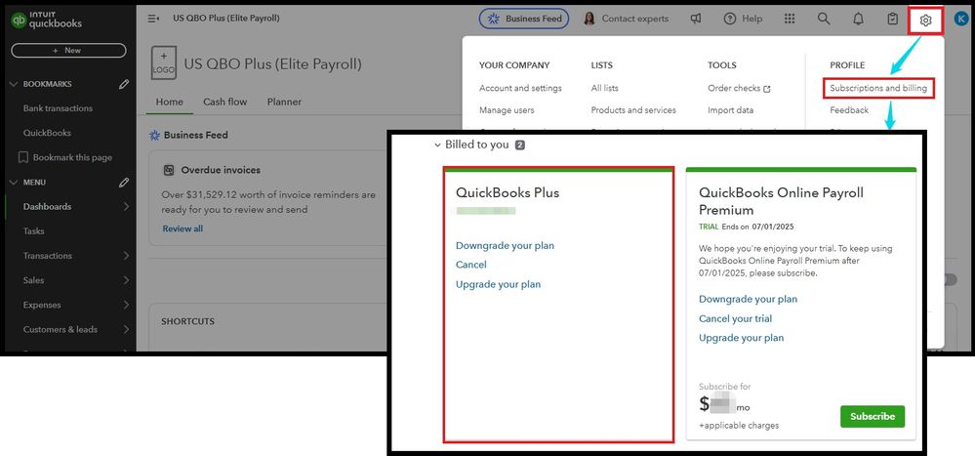The height and width of the screenshot is (456, 975).
Task: Click the Contact experts avatar
Action: click(x=589, y=19)
